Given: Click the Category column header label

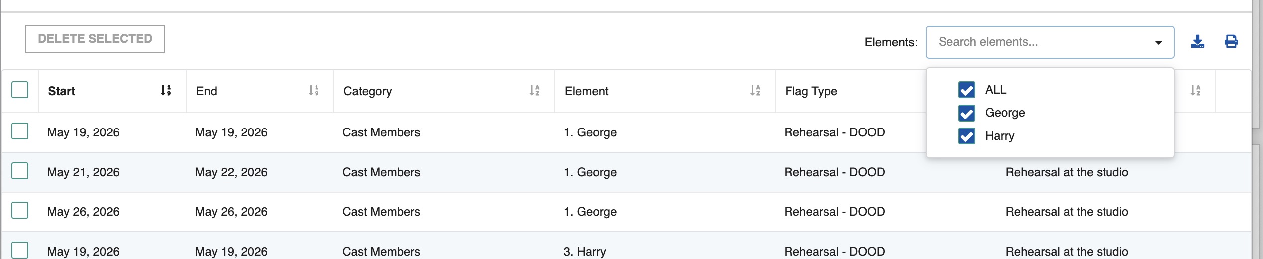Looking at the screenshot, I should point(367,91).
